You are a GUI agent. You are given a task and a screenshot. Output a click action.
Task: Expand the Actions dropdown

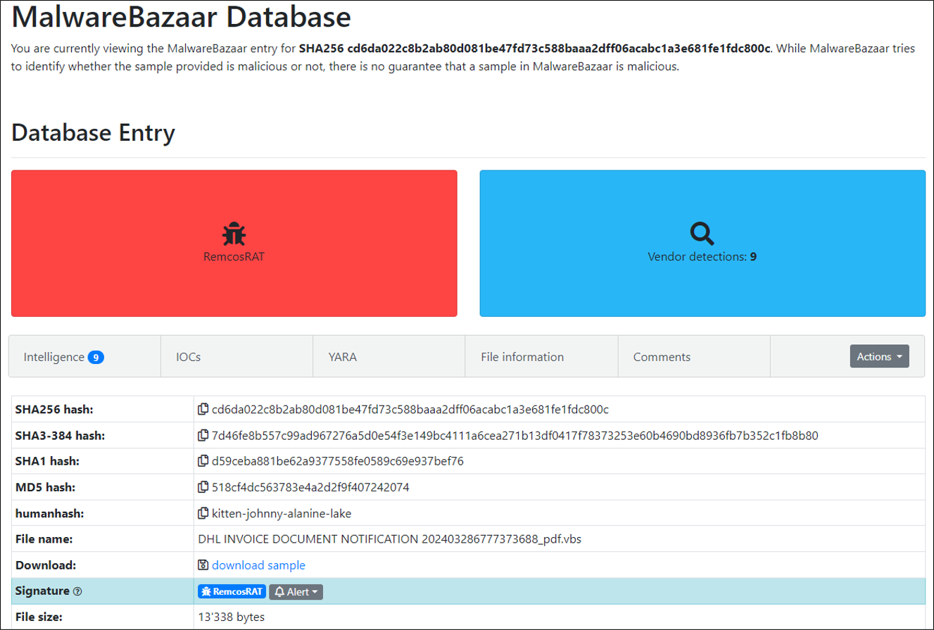tap(879, 356)
